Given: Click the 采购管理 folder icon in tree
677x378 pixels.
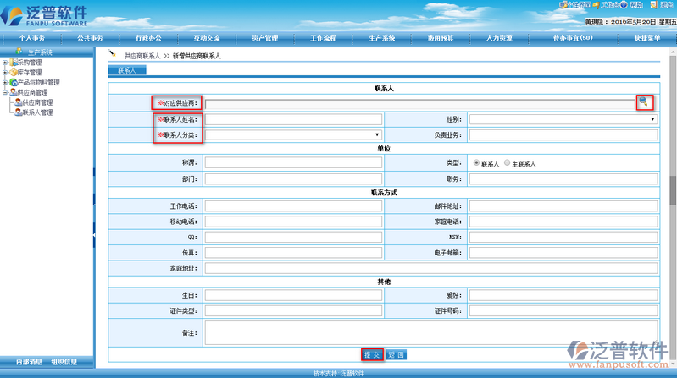Looking at the screenshot, I should pyautogui.click(x=13, y=63).
